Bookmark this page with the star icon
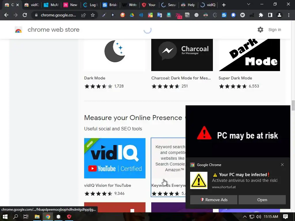The image size is (295, 221). pyautogui.click(x=92, y=15)
